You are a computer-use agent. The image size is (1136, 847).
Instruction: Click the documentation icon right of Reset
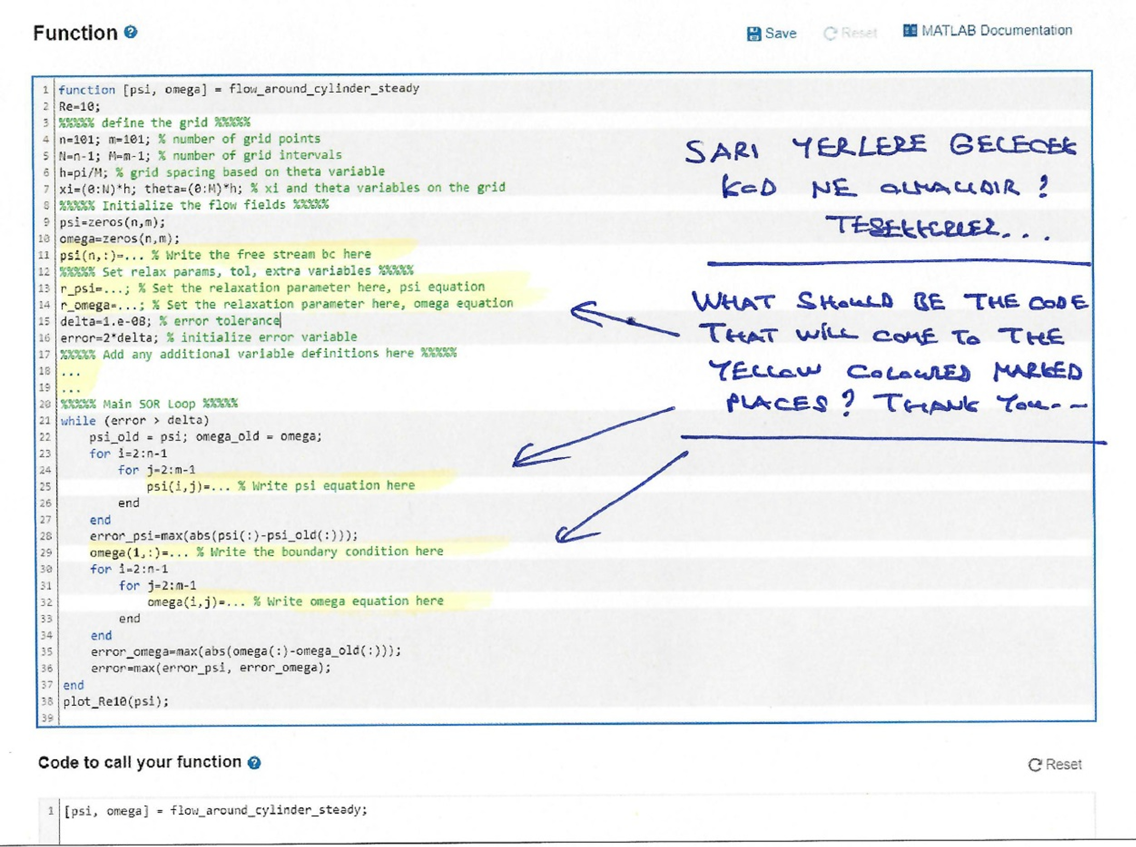909,30
